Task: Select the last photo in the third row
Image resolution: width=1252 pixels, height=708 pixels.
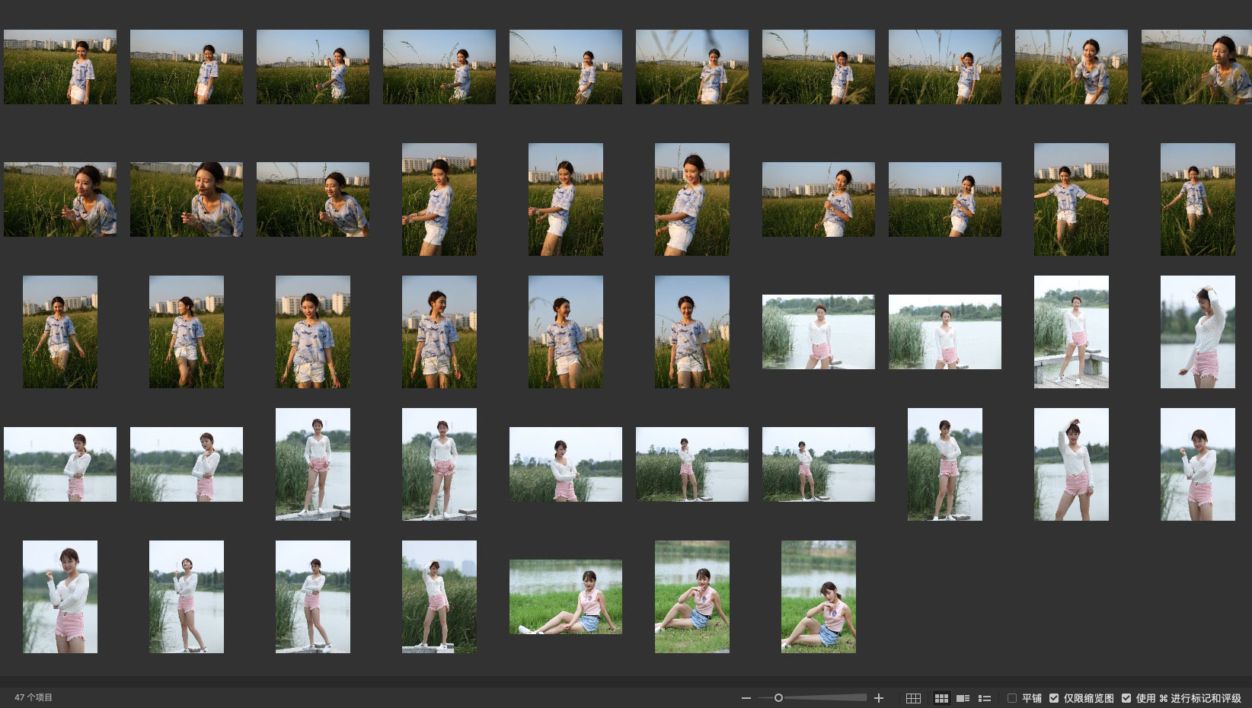Action: [1197, 332]
